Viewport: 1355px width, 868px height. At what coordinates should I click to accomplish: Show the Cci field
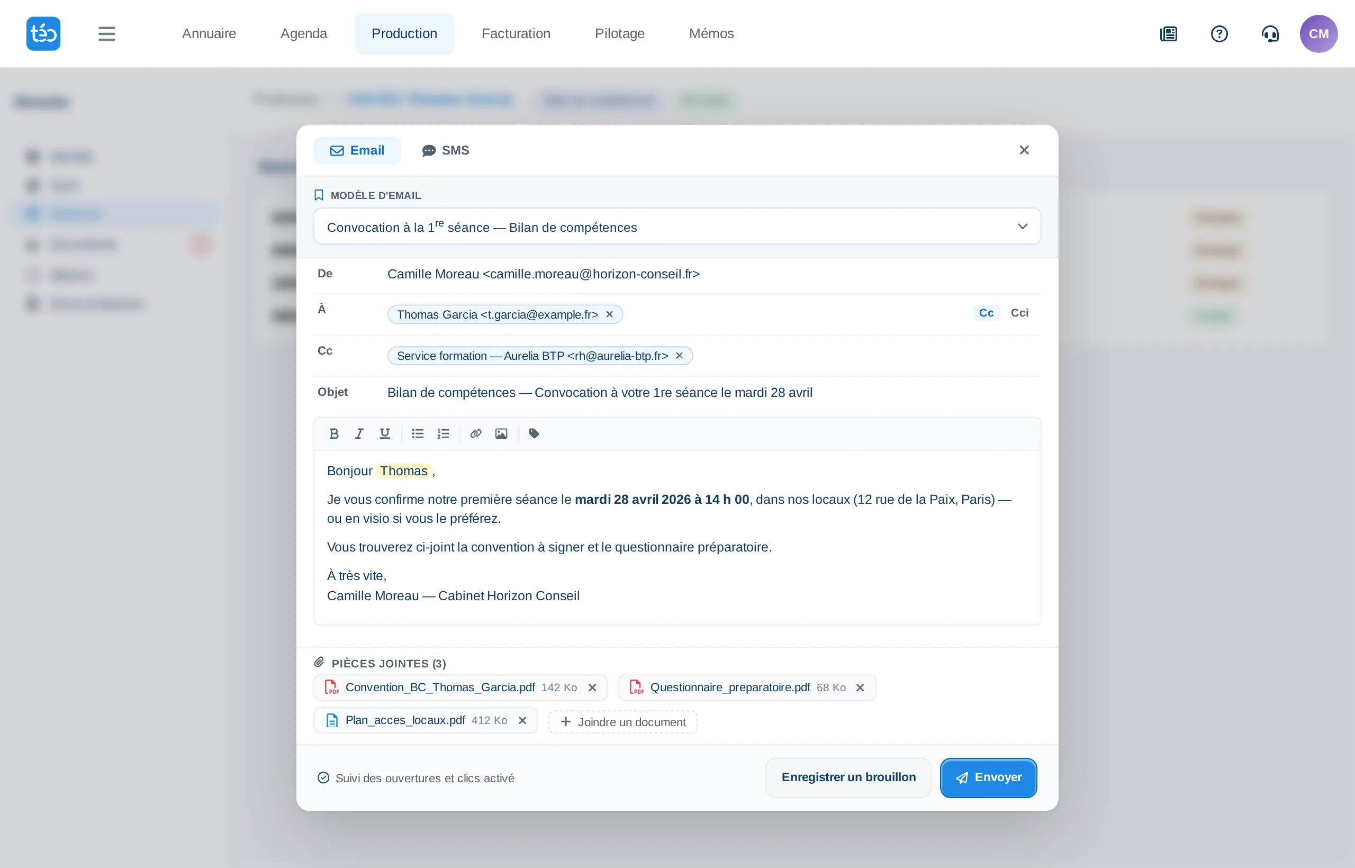click(1019, 313)
